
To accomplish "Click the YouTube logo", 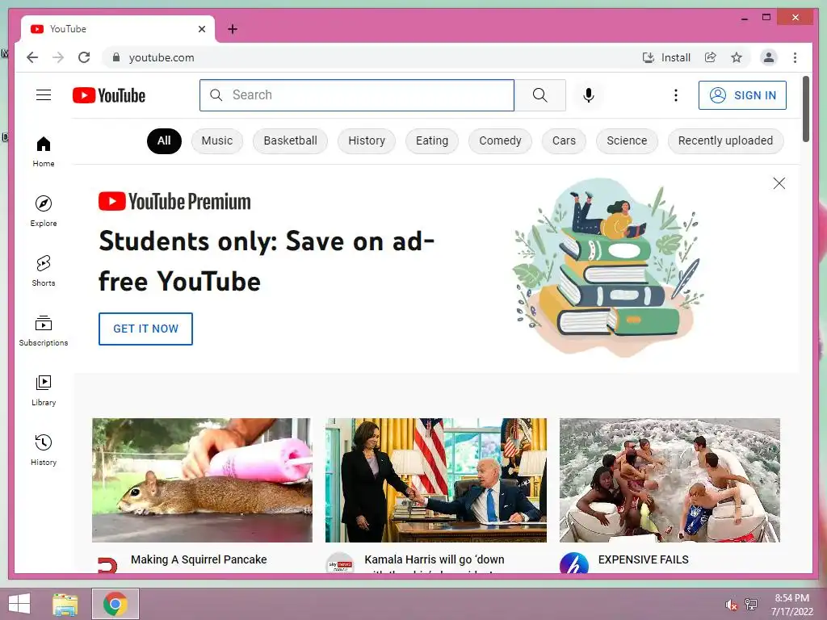I will pyautogui.click(x=109, y=95).
